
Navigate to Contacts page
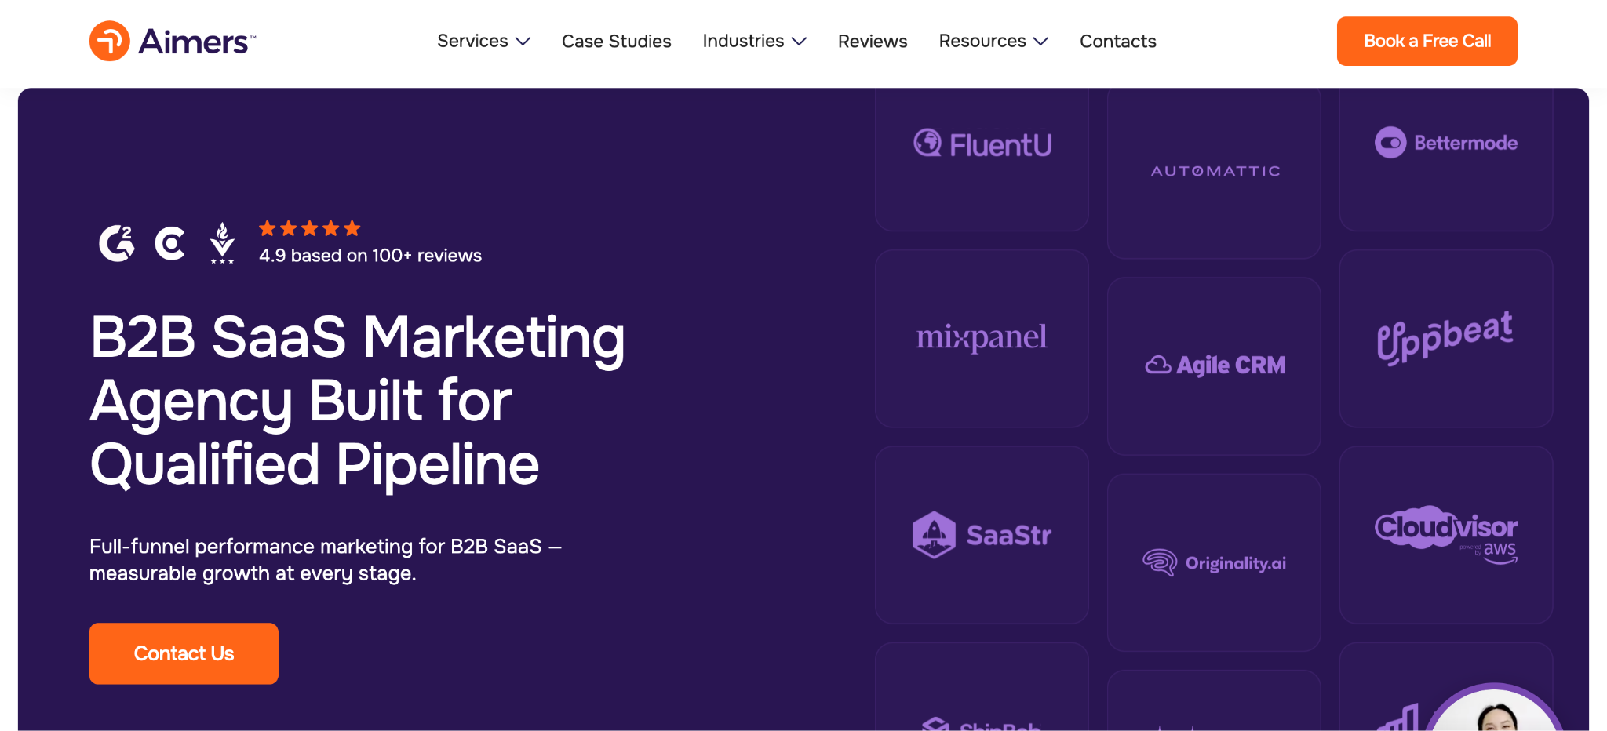[x=1117, y=41]
